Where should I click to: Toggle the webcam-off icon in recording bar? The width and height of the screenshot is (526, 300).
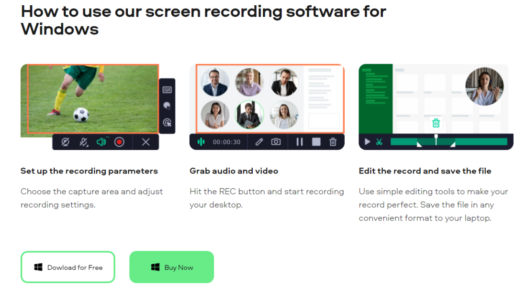tap(66, 142)
